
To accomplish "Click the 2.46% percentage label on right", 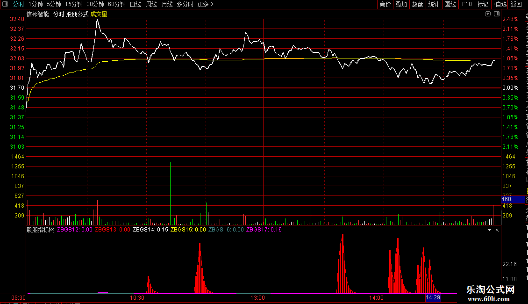I will (511, 19).
